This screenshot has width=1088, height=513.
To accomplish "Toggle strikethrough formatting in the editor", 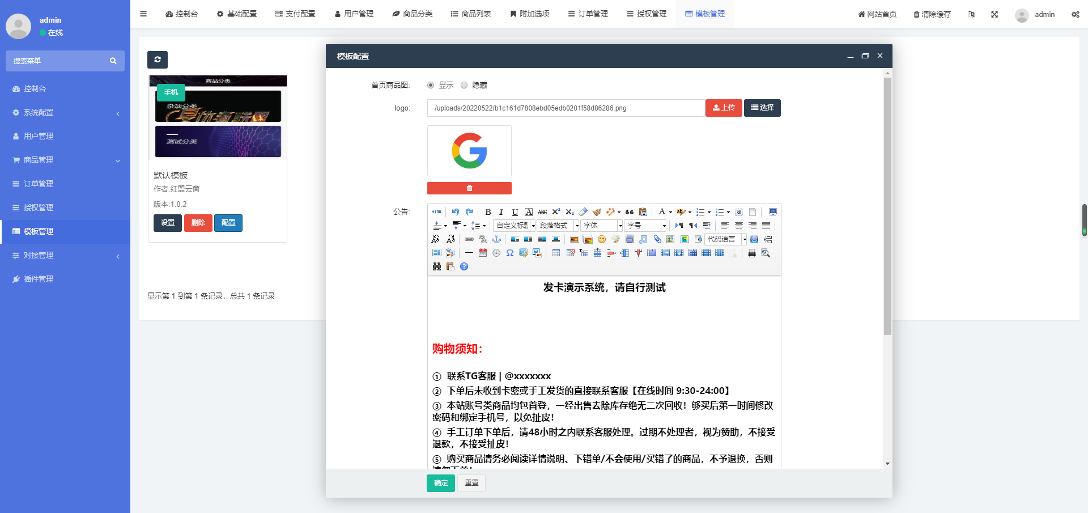I will click(542, 212).
